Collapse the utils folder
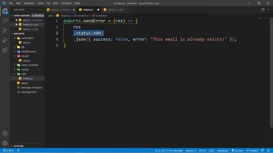This screenshot has height=153, width=273. [x=27, y=74]
